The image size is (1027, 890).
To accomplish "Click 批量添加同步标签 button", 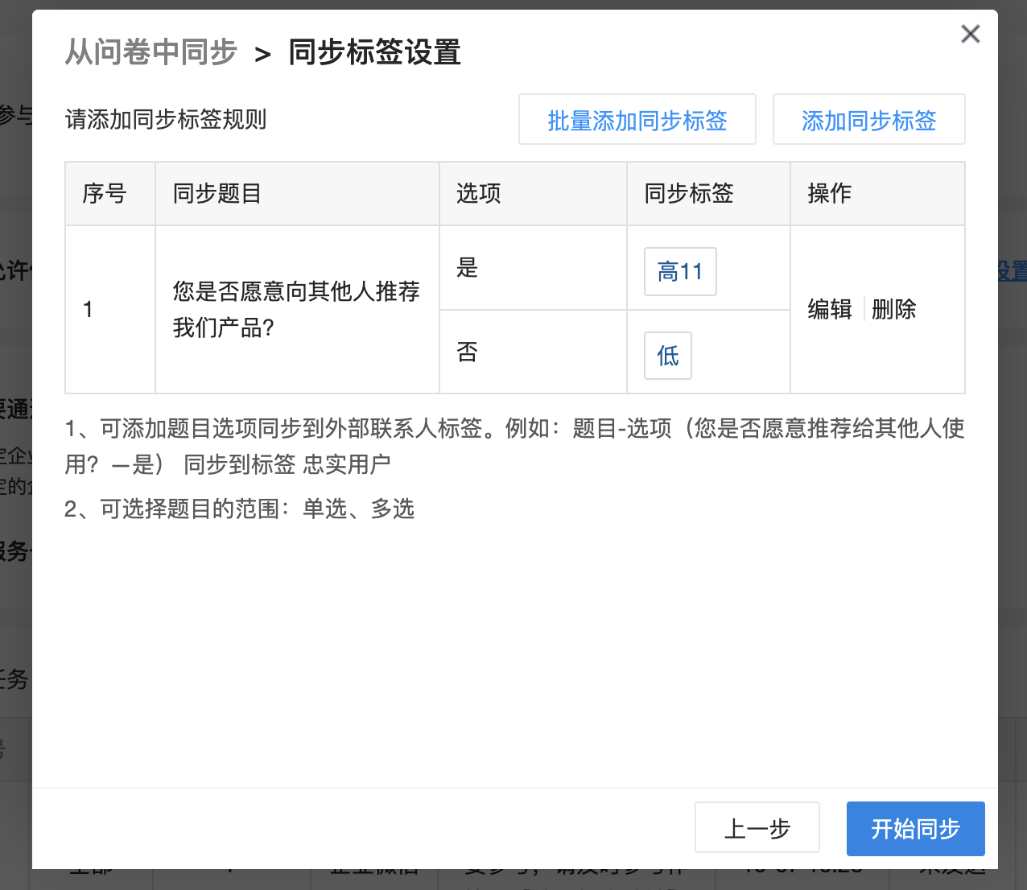I will [637, 120].
